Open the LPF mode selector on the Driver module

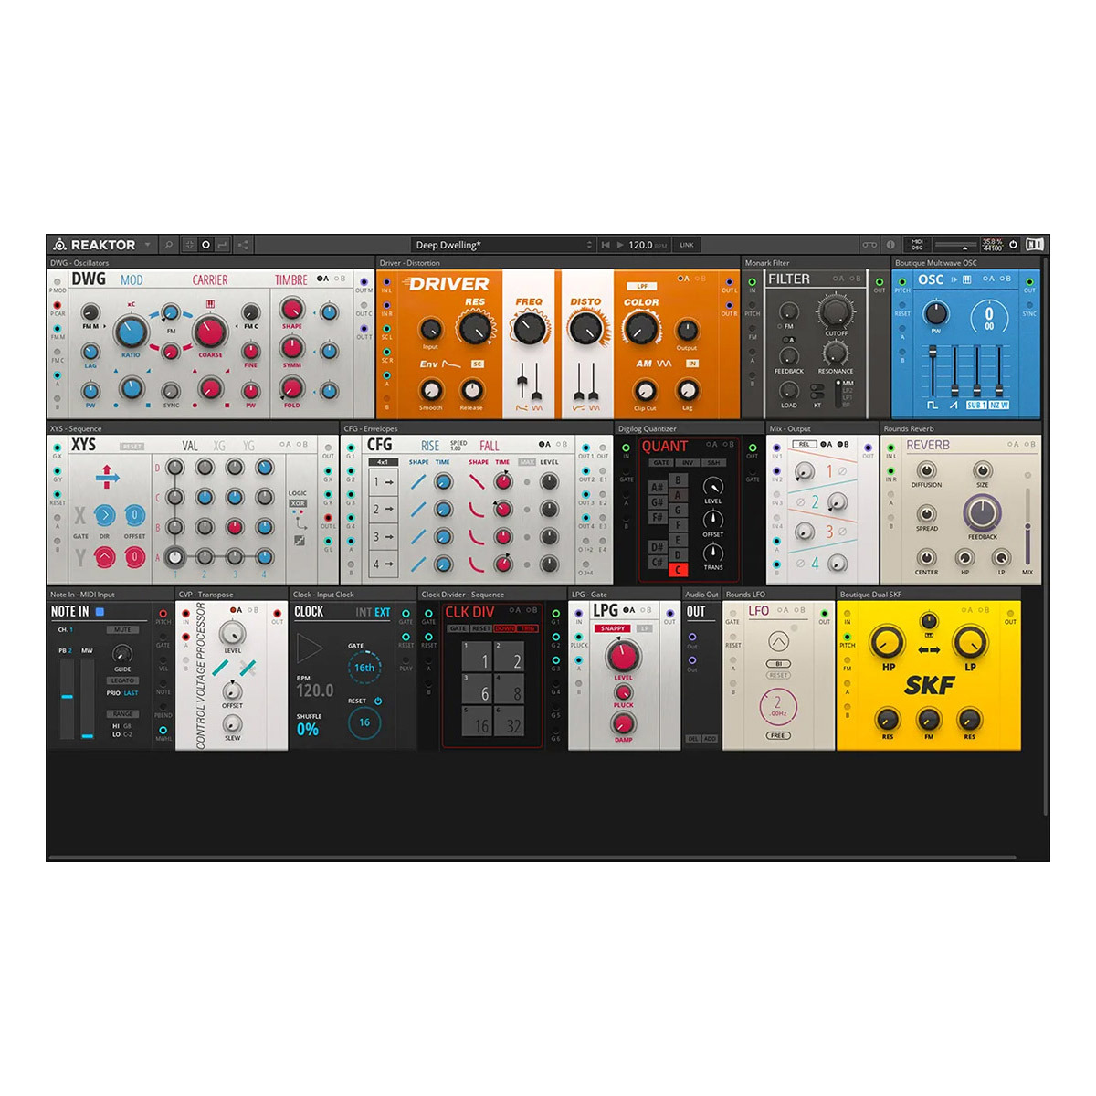(642, 287)
